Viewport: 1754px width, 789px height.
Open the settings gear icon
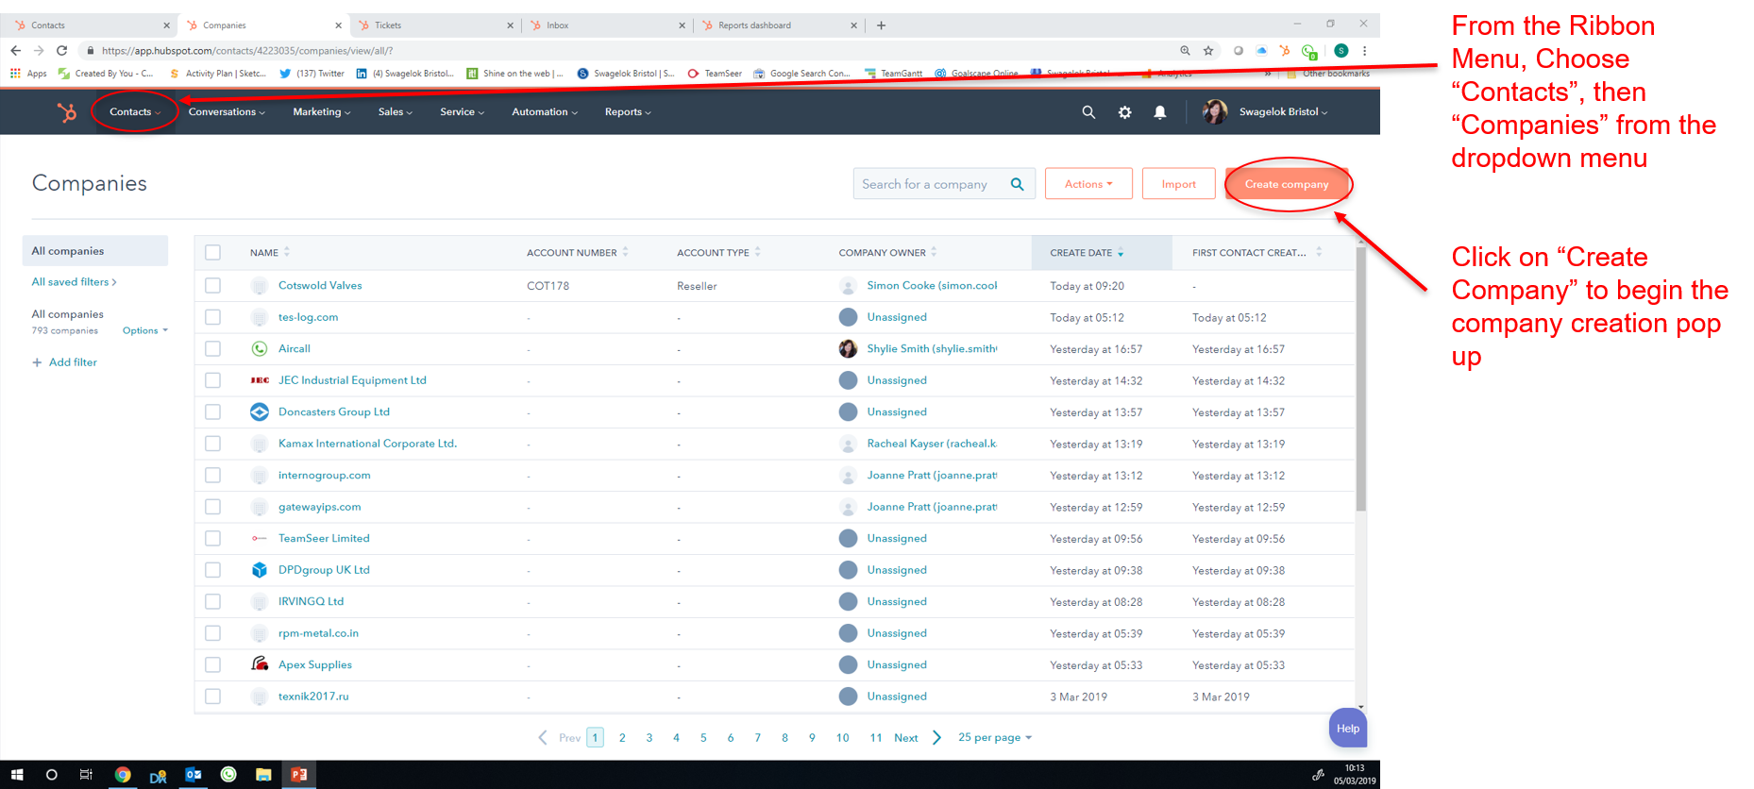pyautogui.click(x=1124, y=112)
